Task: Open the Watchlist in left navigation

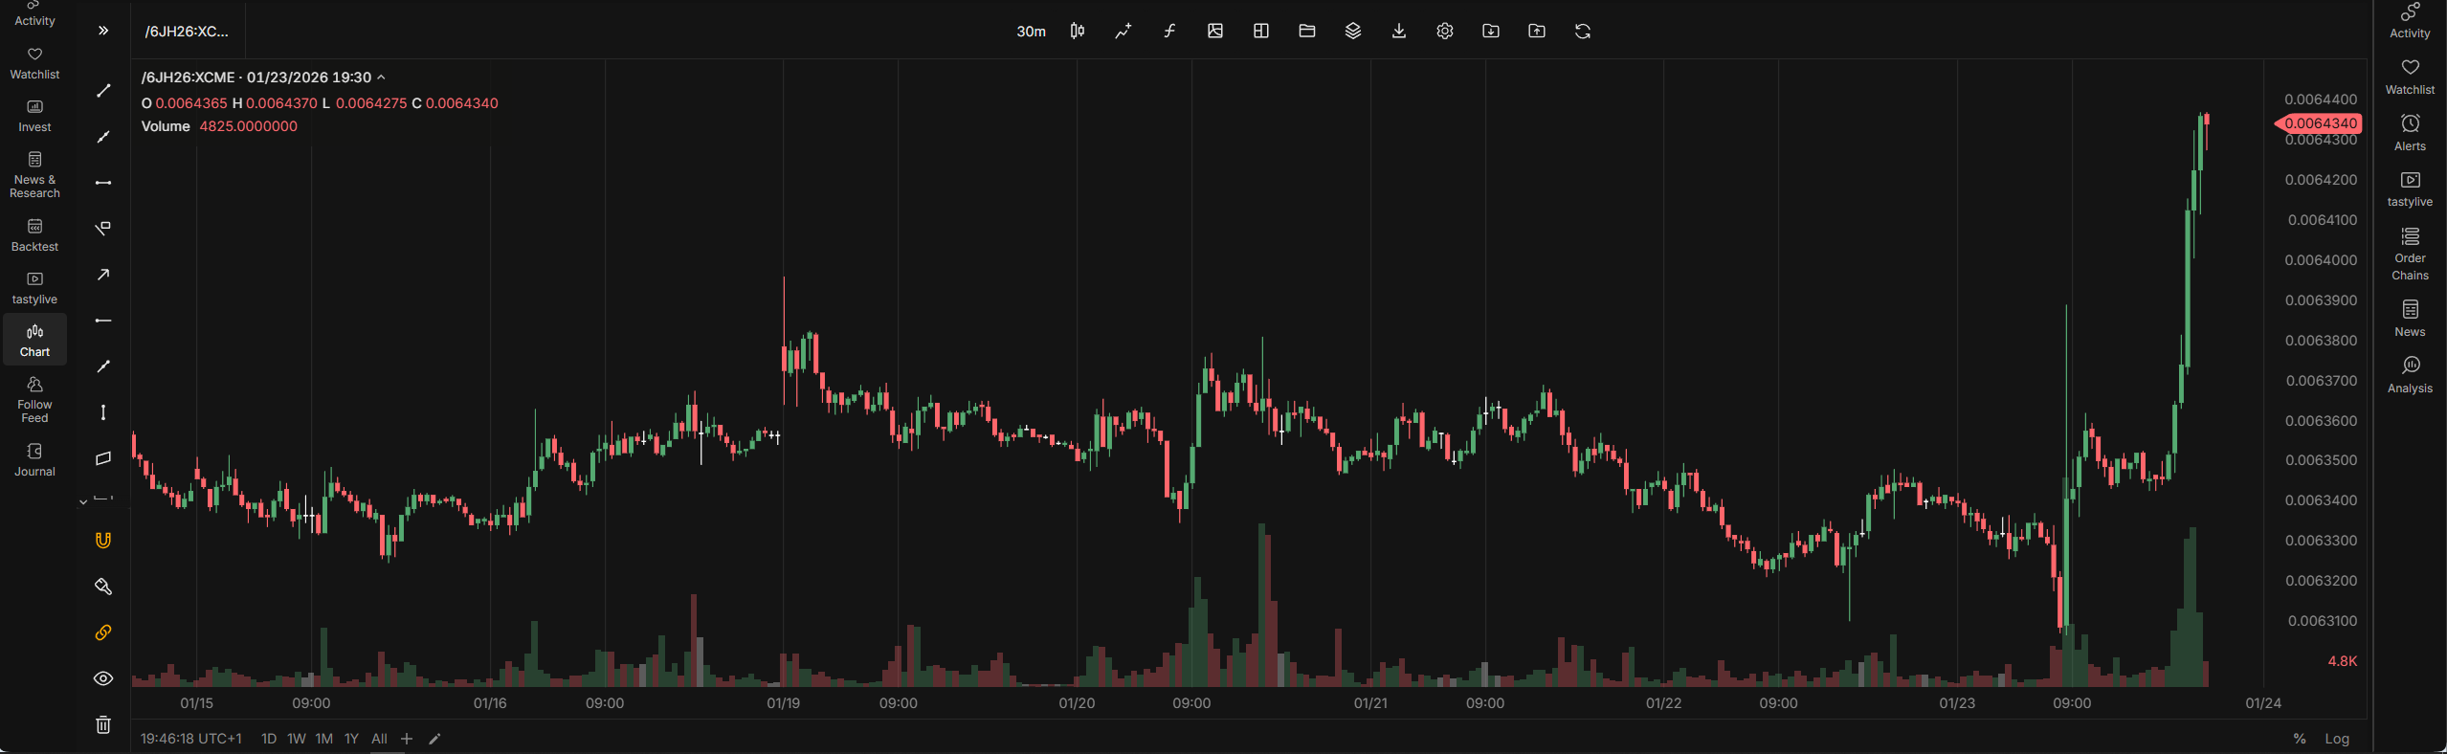Action: tap(34, 64)
